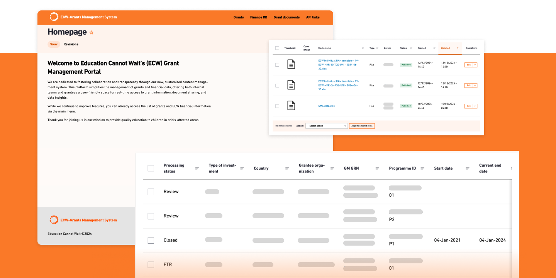Open the Select action dropdown
This screenshot has height=278, width=556.
(327, 126)
